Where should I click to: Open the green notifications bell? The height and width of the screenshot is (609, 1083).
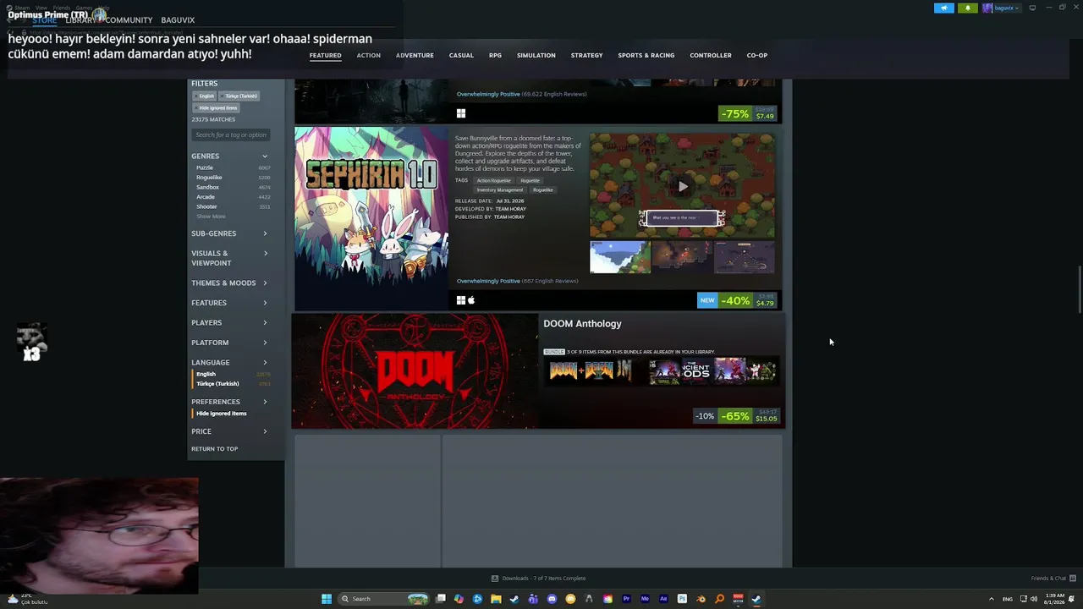(968, 8)
